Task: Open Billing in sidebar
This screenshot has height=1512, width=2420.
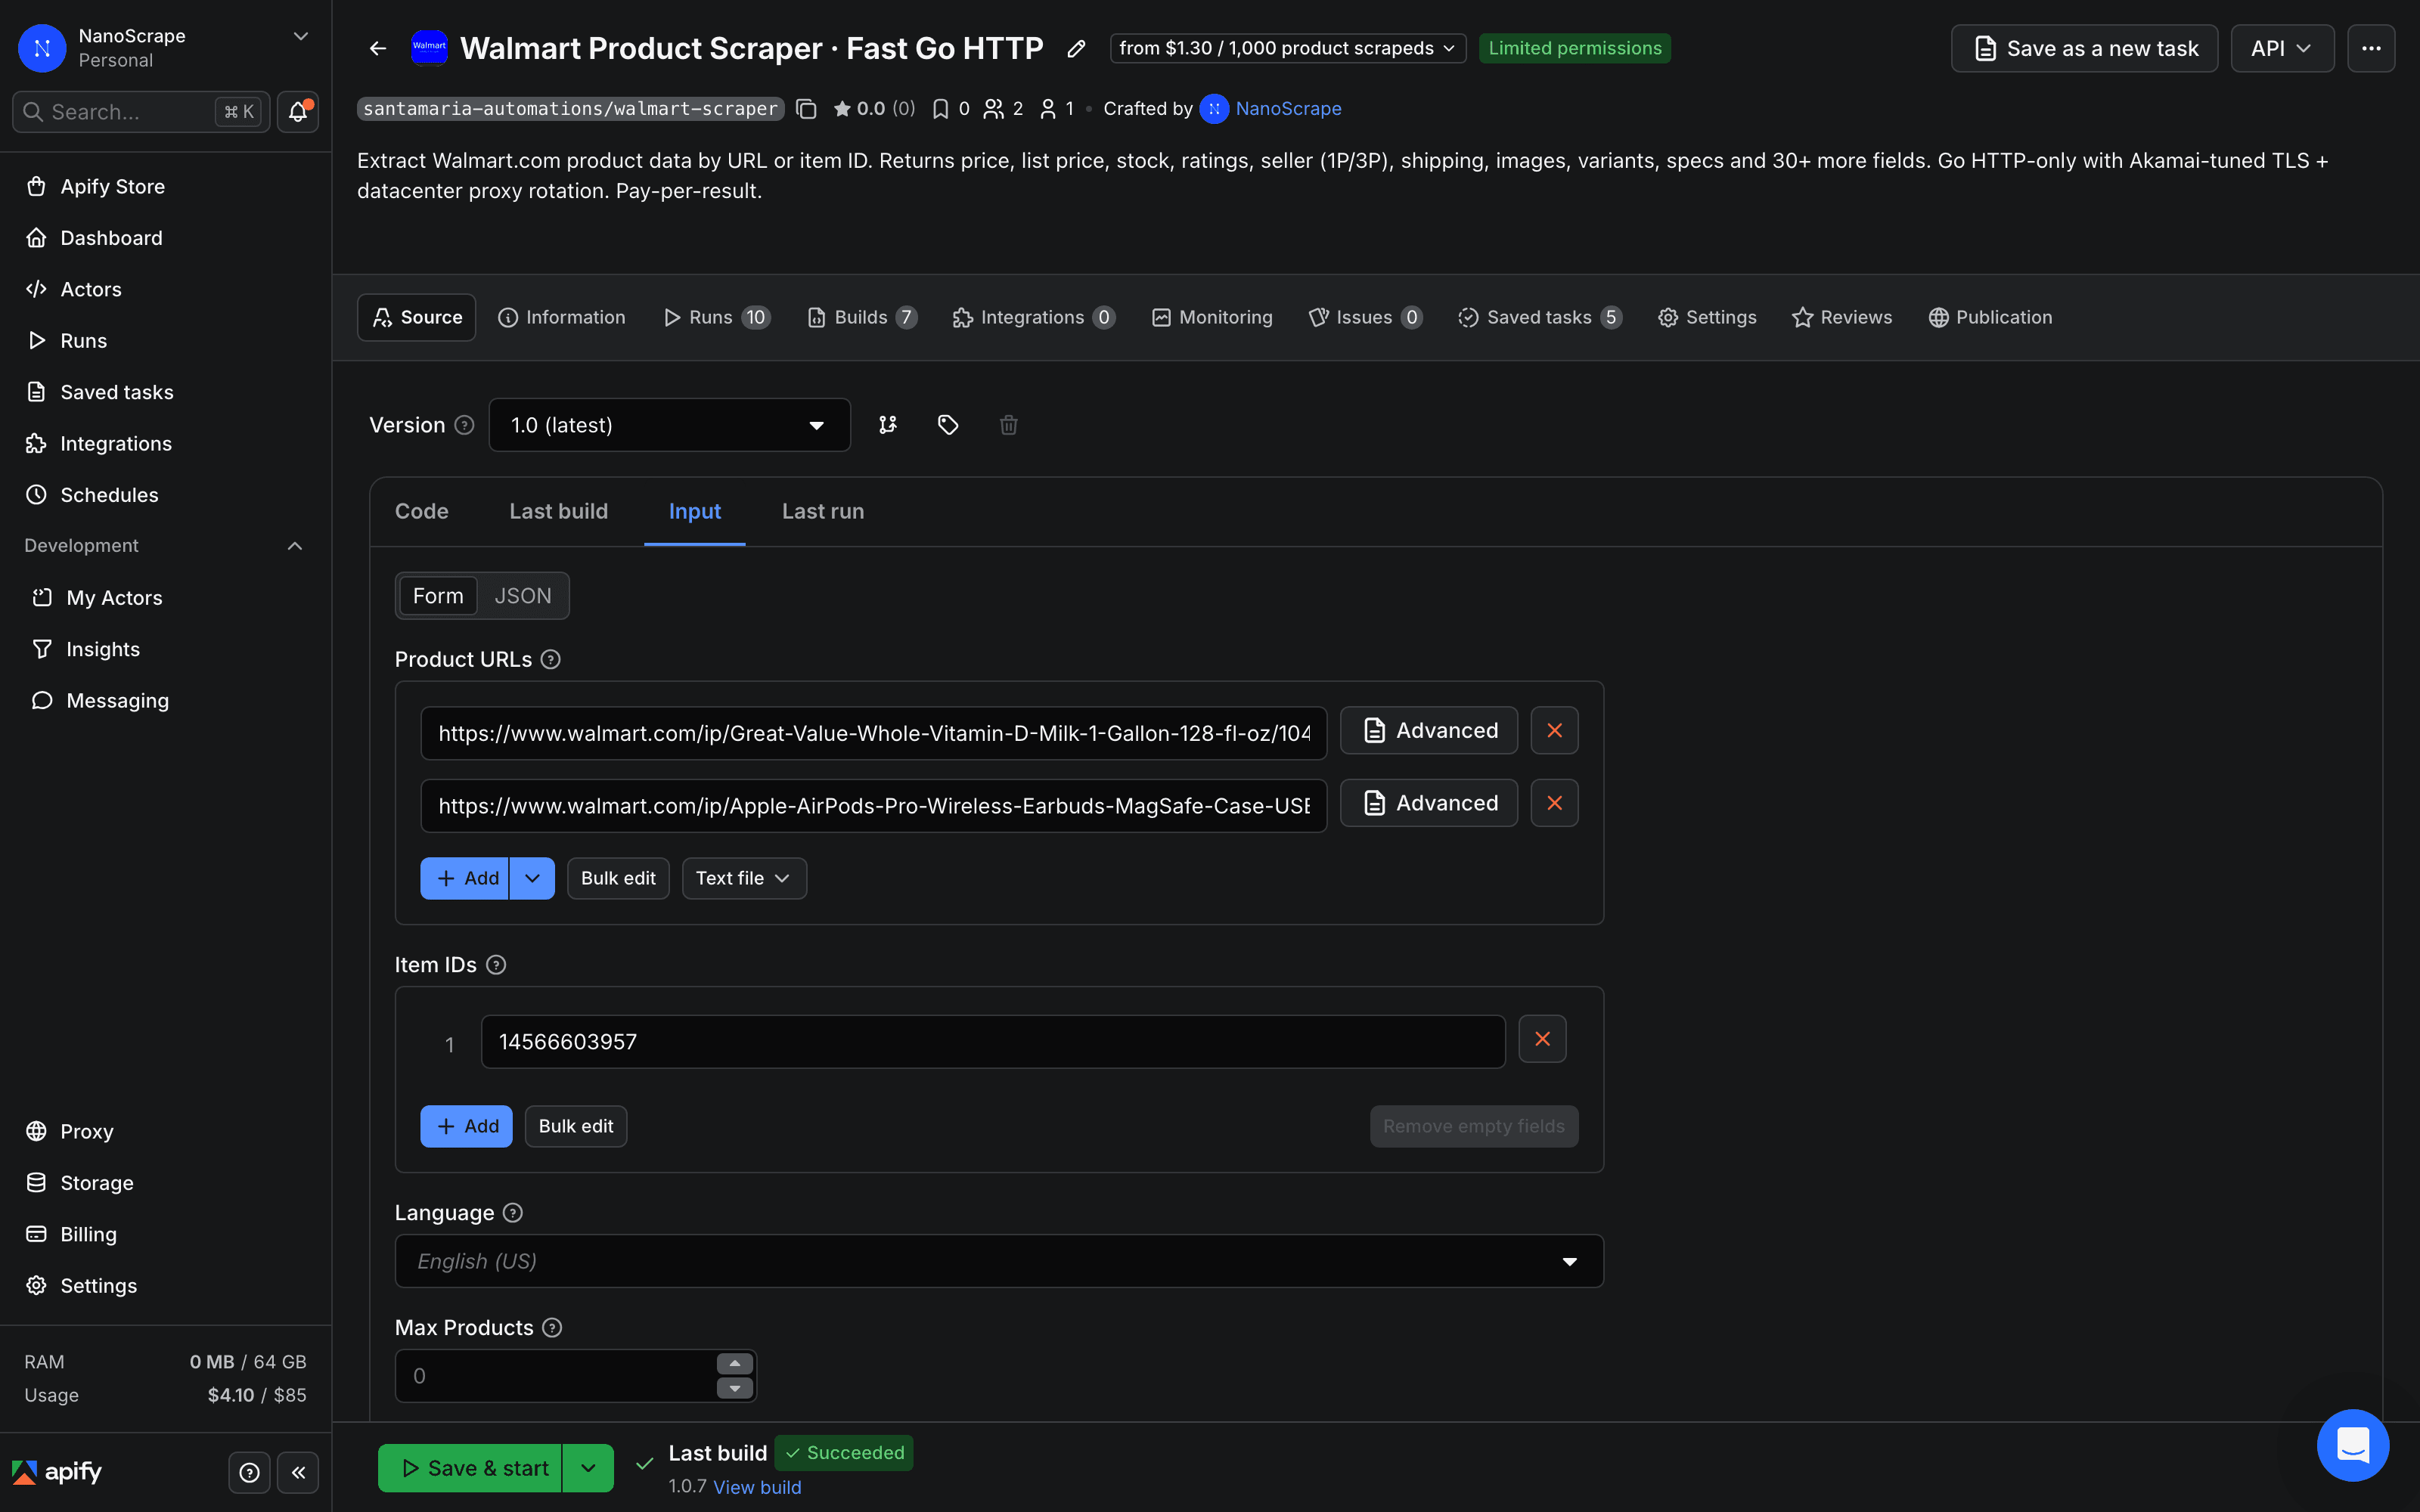Action: pyautogui.click(x=165, y=1234)
